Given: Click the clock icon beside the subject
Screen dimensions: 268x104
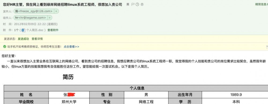Looking at the screenshot, I should (x=137, y=5).
